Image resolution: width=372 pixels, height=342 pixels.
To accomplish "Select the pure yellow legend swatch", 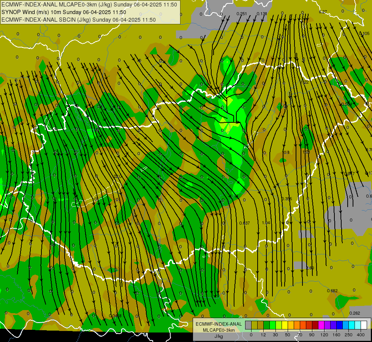I will coord(285,325).
